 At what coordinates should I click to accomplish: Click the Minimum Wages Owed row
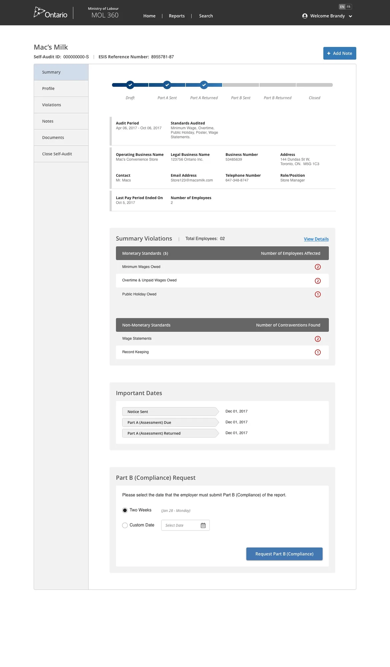(222, 267)
